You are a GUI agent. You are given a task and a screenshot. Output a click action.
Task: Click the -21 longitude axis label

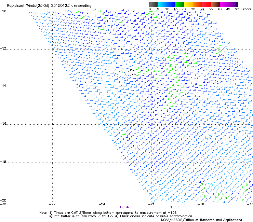[151, 204]
